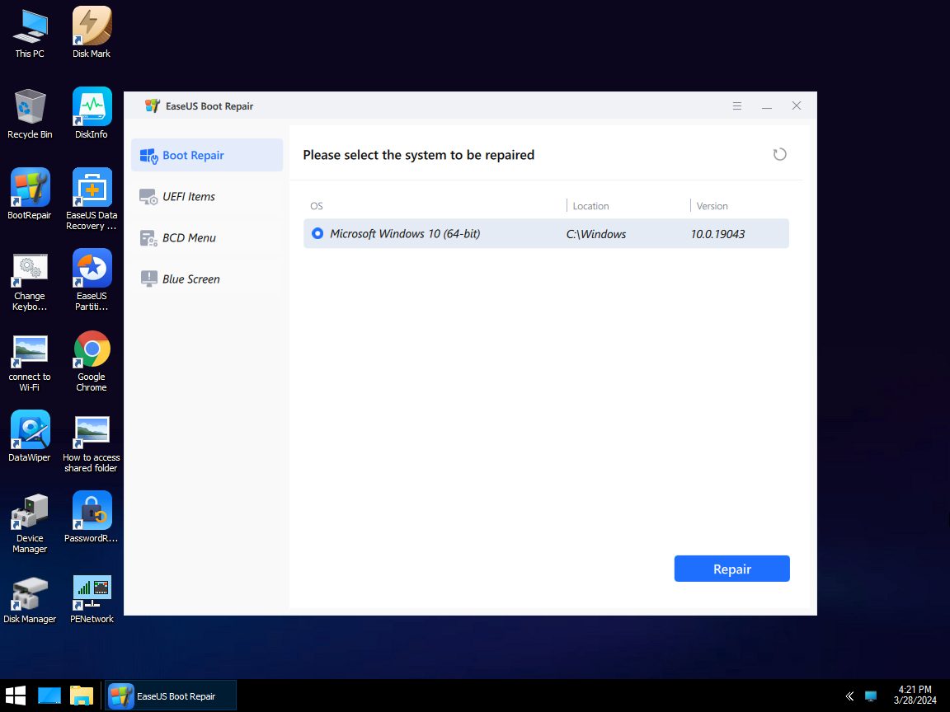The height and width of the screenshot is (712, 950).
Task: Click the refresh icon to rescan systems
Action: 779,154
